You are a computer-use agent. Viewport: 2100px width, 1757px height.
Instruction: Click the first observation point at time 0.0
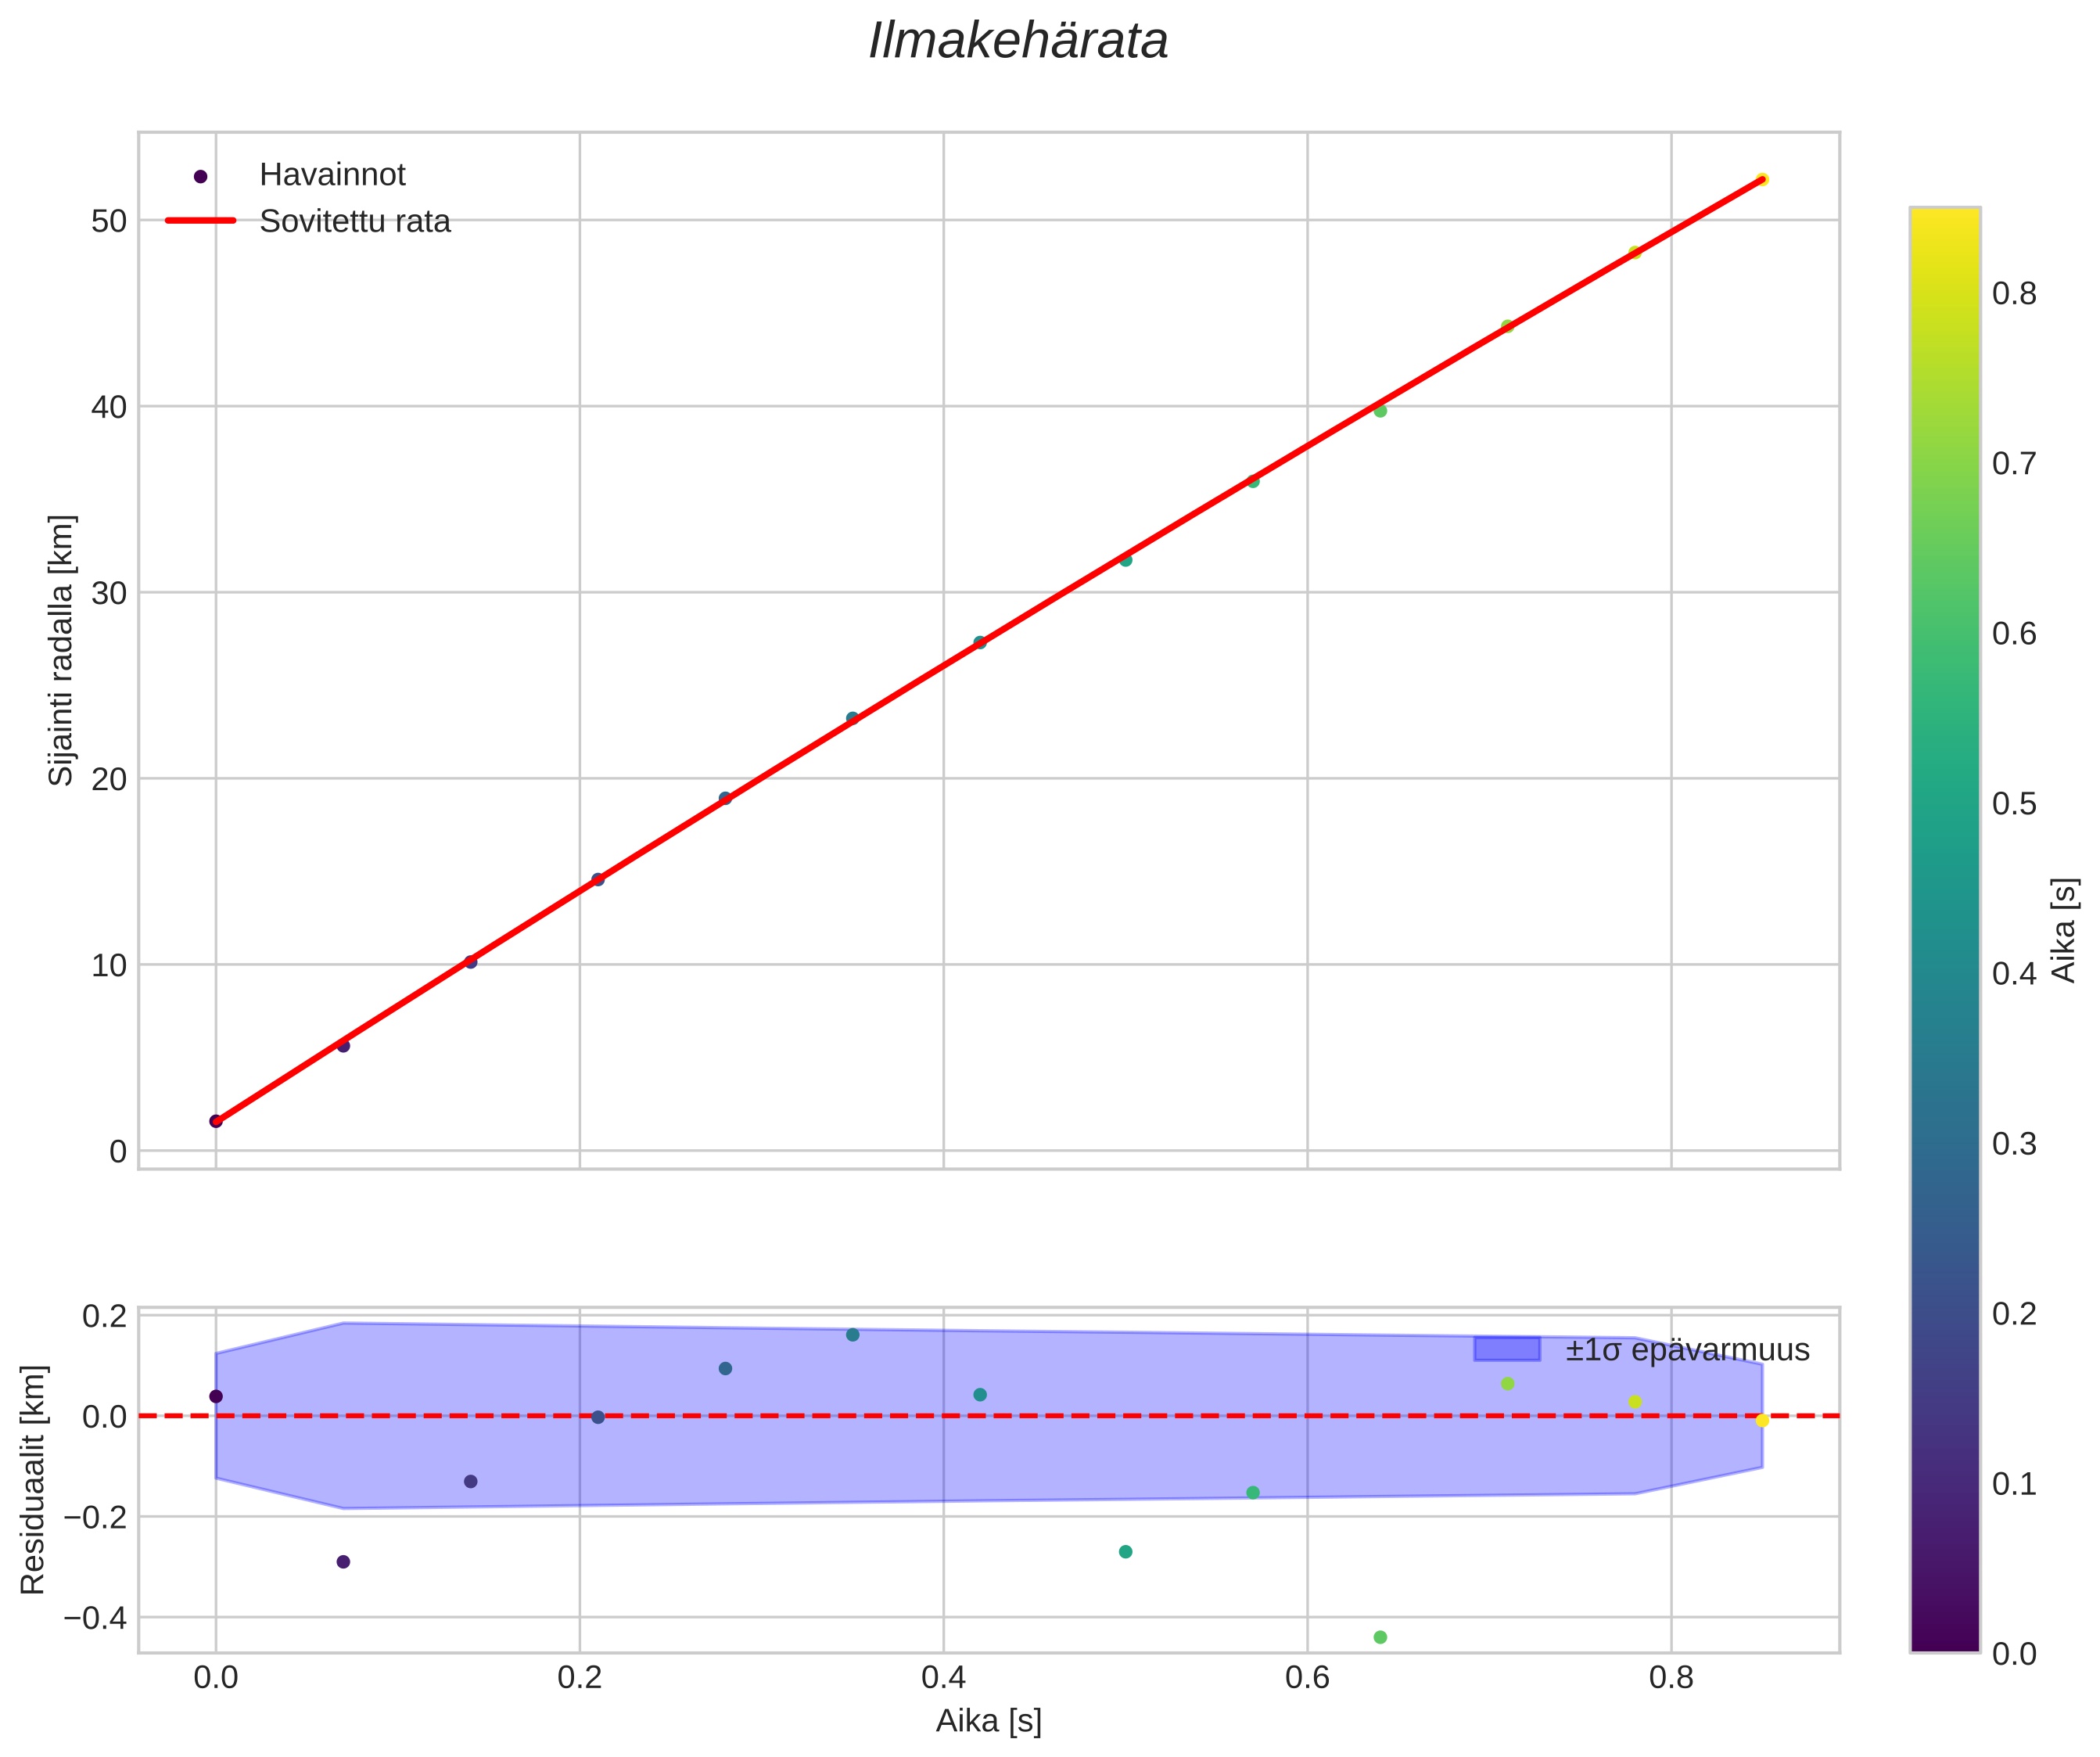(x=216, y=1121)
